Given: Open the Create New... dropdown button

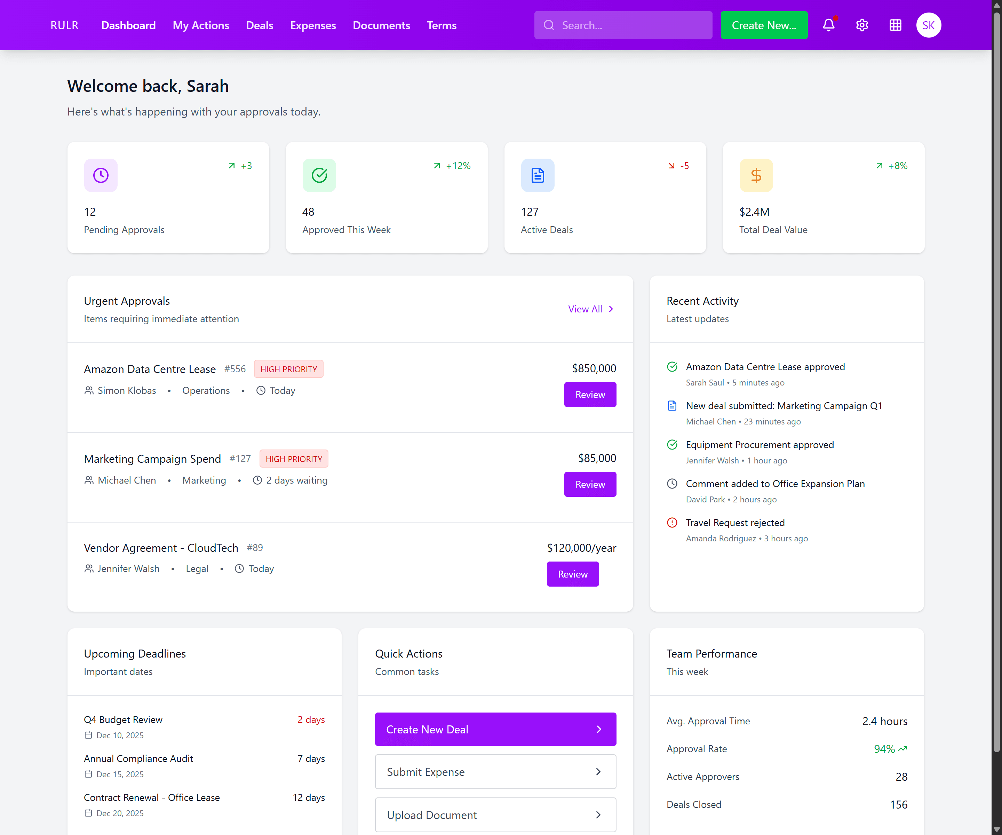Looking at the screenshot, I should pyautogui.click(x=763, y=25).
